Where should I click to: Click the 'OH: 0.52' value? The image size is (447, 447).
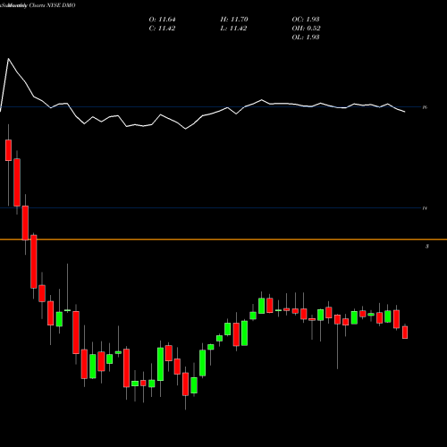click(306, 29)
